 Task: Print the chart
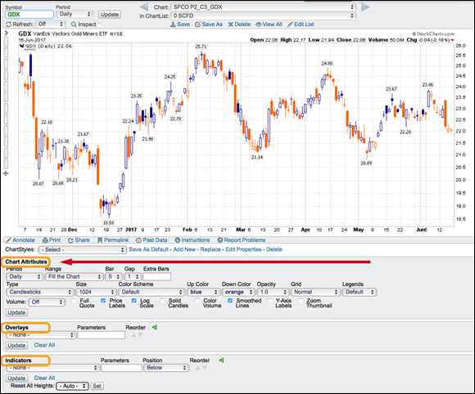(52, 240)
